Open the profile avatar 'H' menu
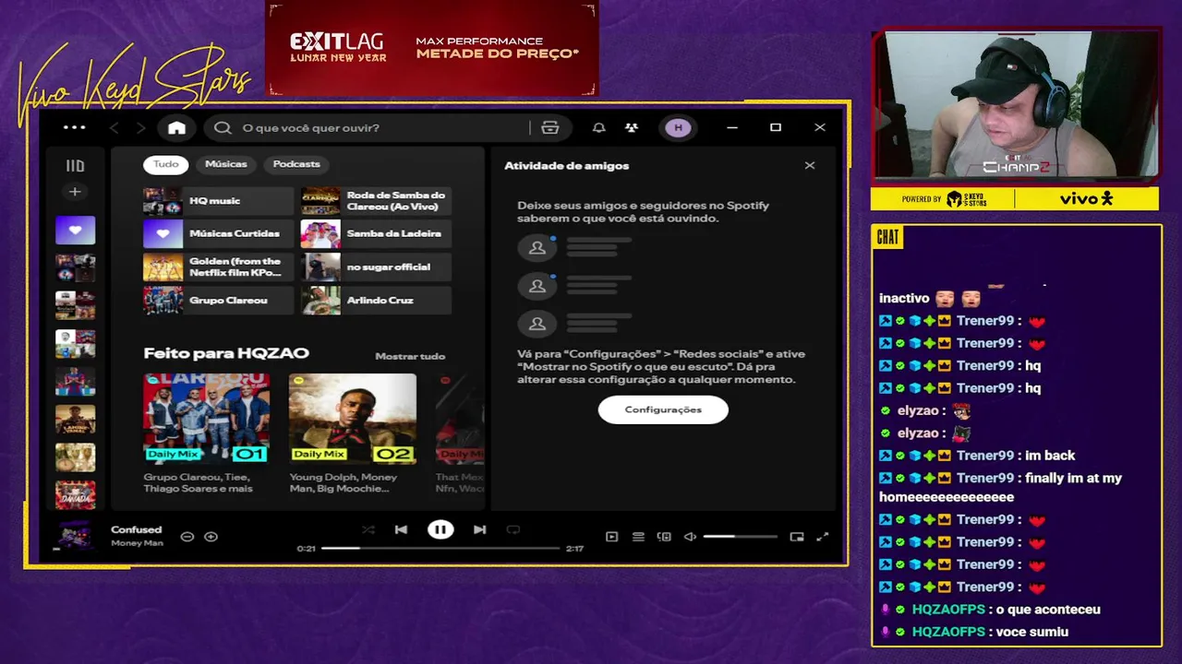 678,127
